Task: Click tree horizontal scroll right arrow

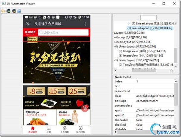Action: (172, 70)
